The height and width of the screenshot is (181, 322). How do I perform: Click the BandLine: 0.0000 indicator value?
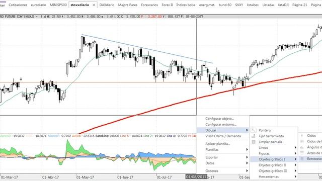coord(107,136)
